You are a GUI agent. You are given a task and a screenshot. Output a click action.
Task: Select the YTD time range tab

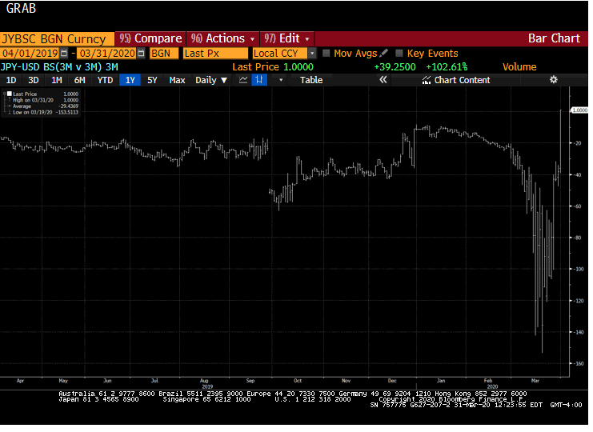[x=105, y=80]
